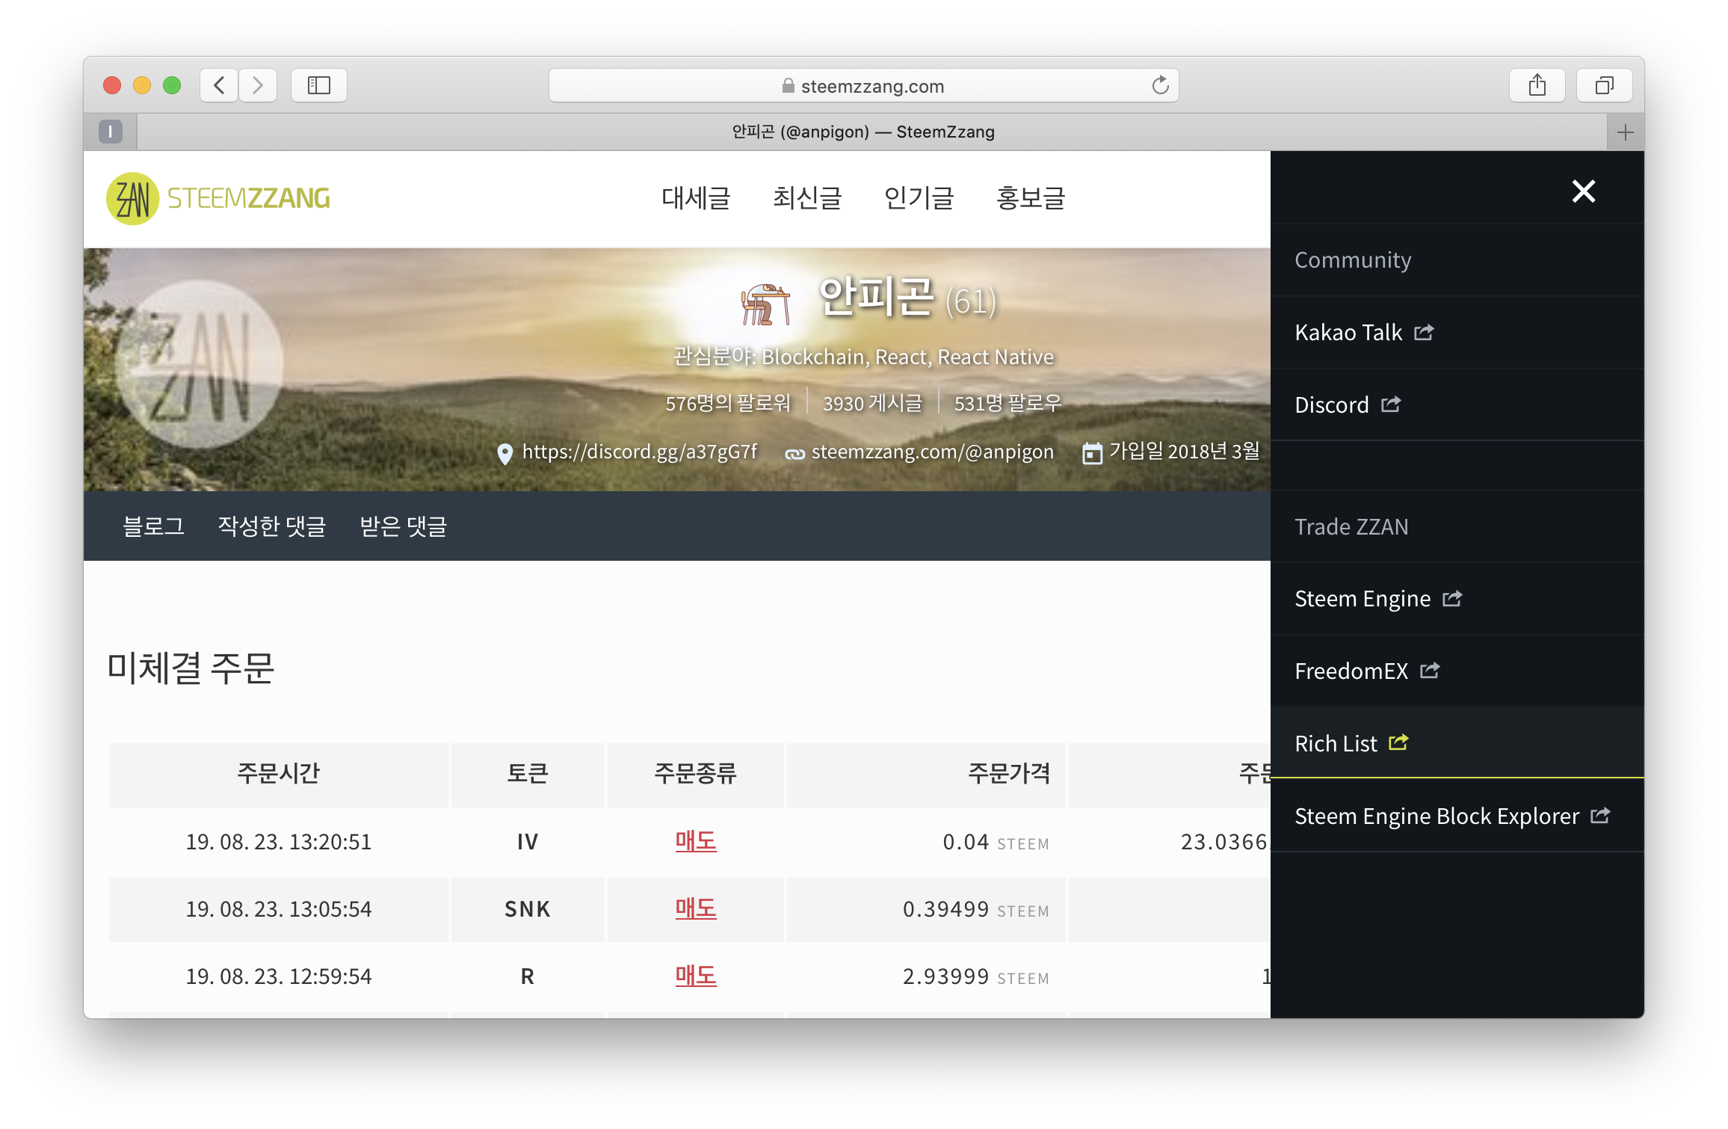
Task: Click the forward navigation arrow
Action: pyautogui.click(x=258, y=85)
